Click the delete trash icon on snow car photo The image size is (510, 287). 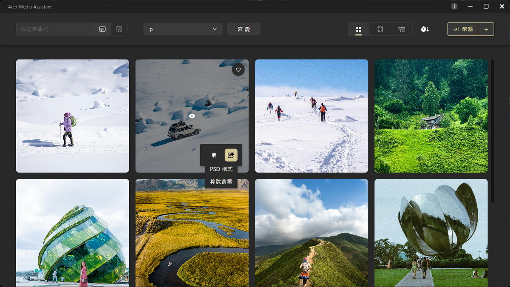[214, 155]
